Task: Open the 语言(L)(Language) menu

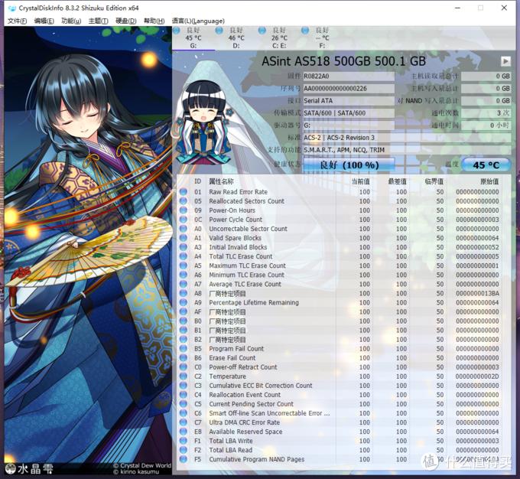Action: 198,21
